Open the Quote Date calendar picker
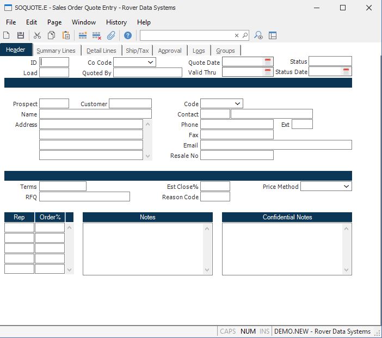The width and height of the screenshot is (382, 338). 268,62
